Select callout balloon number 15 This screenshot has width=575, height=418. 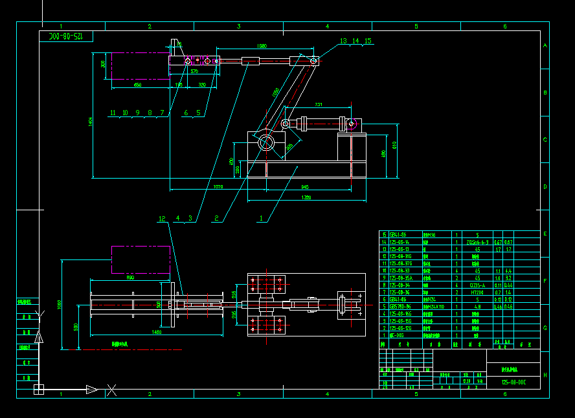[368, 41]
